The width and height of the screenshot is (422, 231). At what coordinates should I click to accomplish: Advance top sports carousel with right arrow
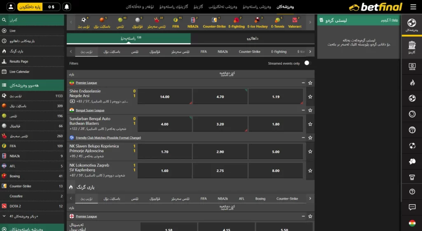tap(310, 22)
